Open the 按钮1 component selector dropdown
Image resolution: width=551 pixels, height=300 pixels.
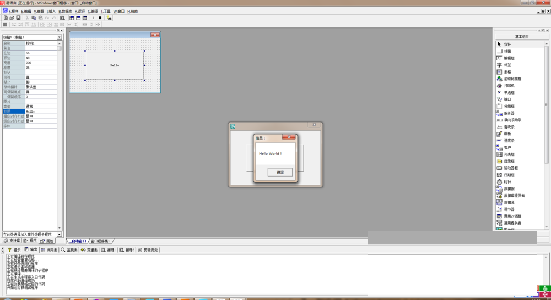(x=60, y=37)
